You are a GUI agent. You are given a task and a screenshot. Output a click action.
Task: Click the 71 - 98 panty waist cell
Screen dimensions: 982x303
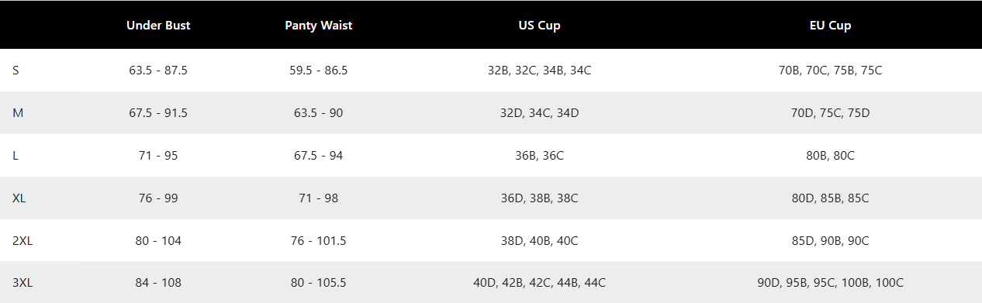click(319, 198)
